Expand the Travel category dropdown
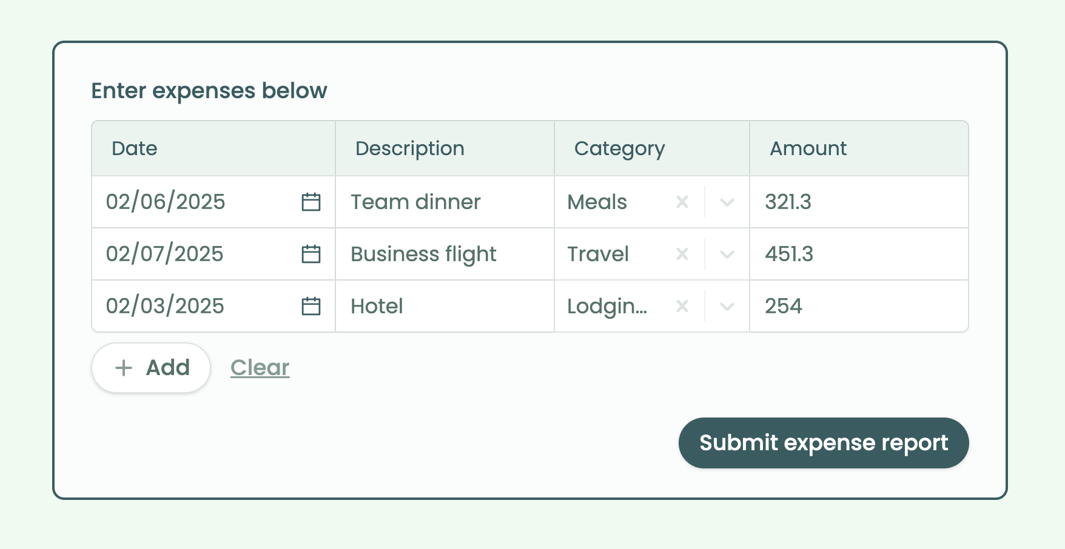This screenshot has width=1065, height=549. point(727,254)
